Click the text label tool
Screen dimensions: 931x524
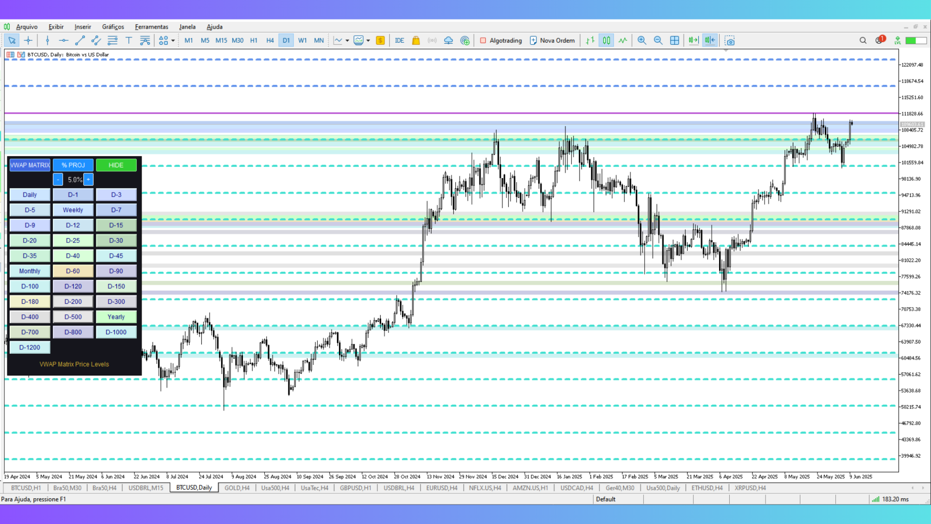(x=128, y=41)
